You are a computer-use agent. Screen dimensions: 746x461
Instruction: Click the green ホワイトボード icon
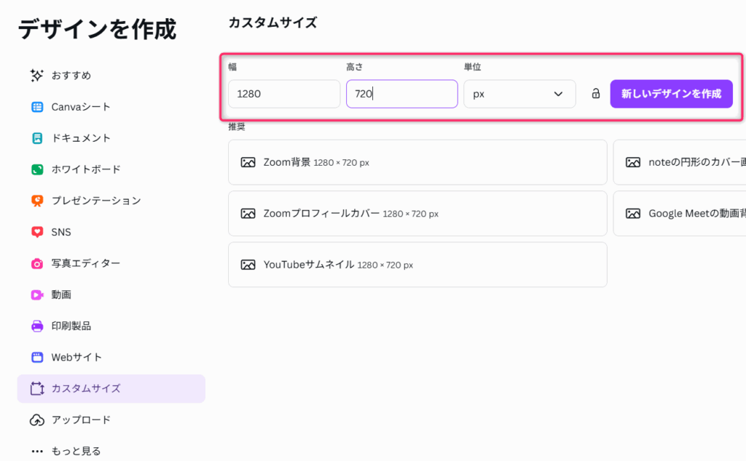click(x=37, y=169)
